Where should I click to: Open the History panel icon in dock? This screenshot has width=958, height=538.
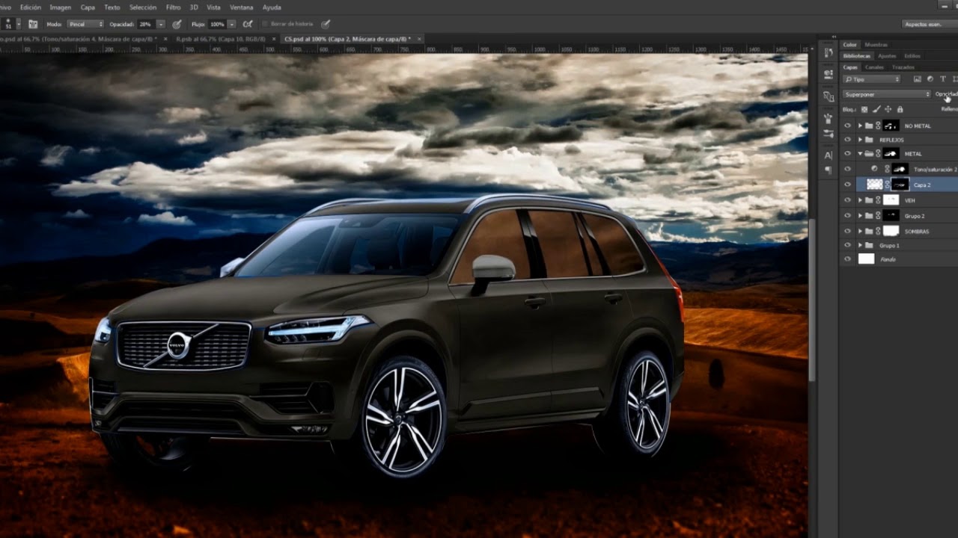(829, 52)
